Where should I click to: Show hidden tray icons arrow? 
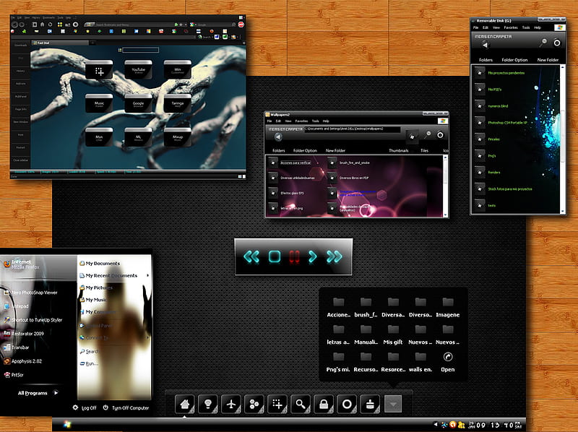pyautogui.click(x=436, y=425)
